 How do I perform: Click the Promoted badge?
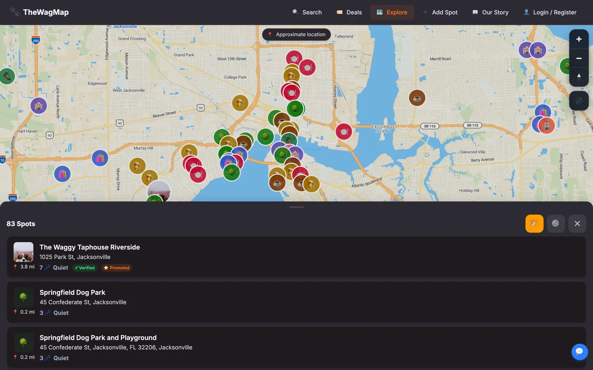click(117, 268)
